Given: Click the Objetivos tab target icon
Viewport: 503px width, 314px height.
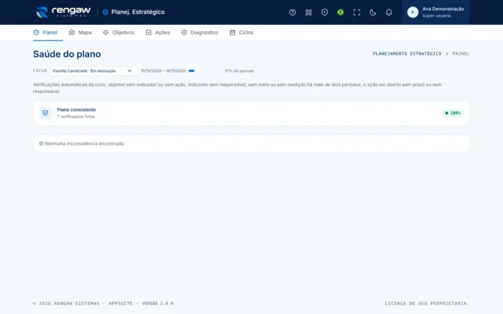Looking at the screenshot, I should pos(106,32).
